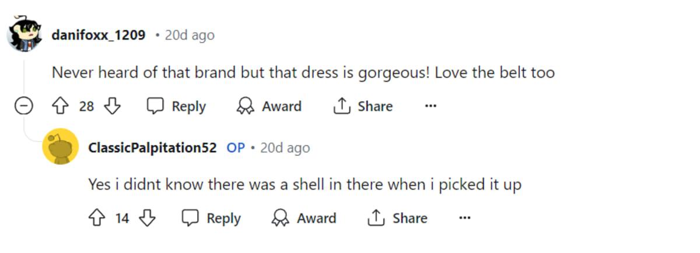This screenshot has width=700, height=253.
Task: Collapse the danifoxx_1209 comment thread
Action: click(24, 107)
